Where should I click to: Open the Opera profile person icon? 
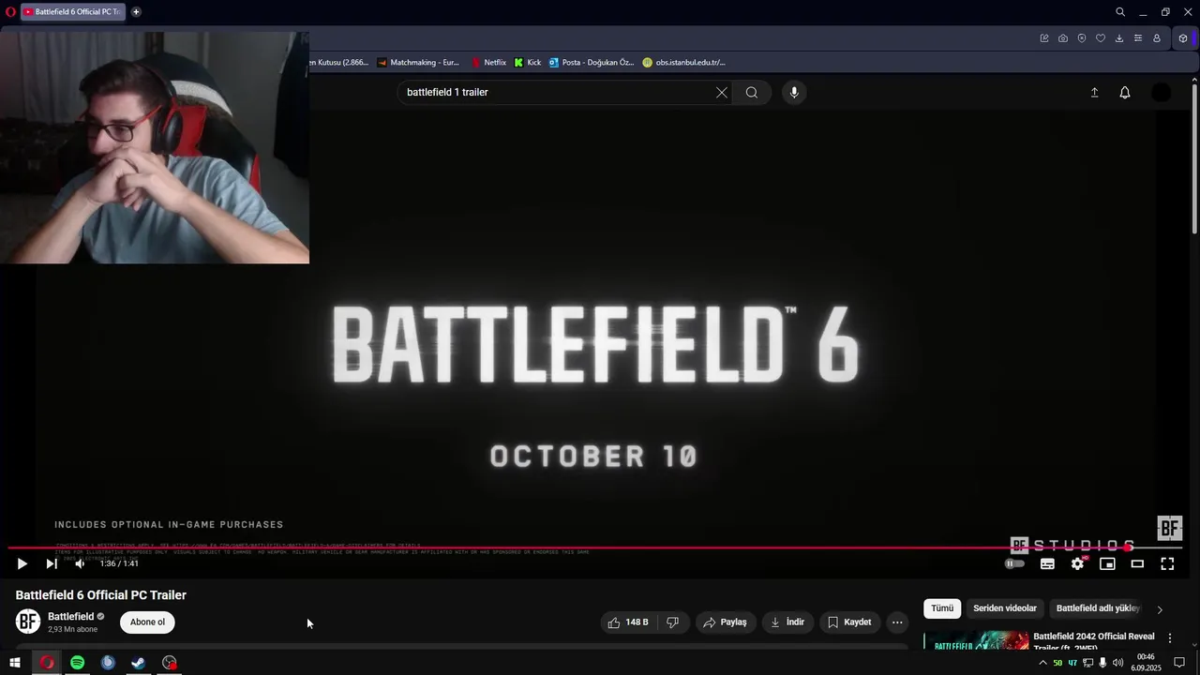[1157, 38]
